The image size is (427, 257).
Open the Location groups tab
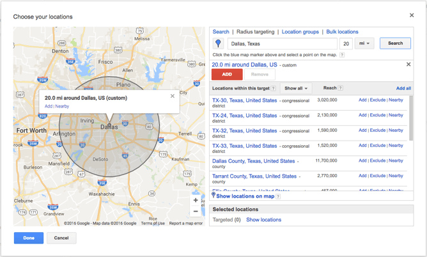[x=300, y=32]
